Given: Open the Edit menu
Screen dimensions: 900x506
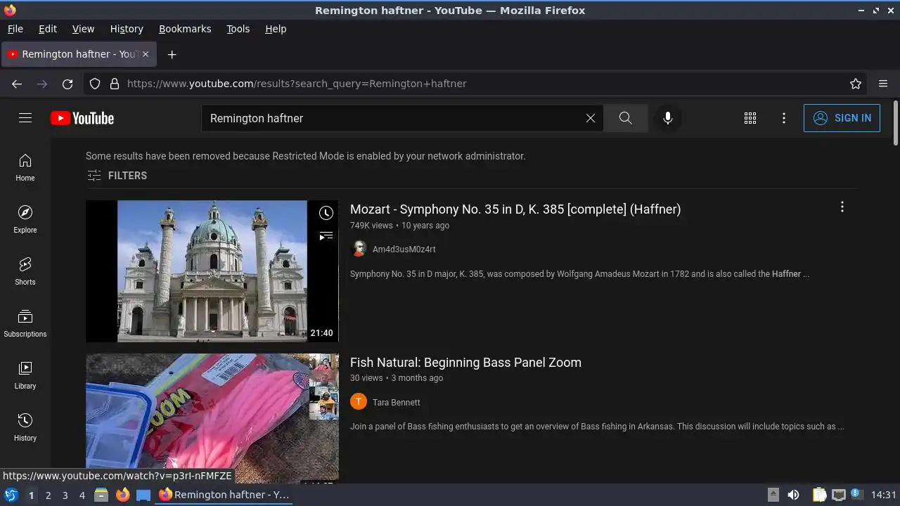Looking at the screenshot, I should [x=48, y=29].
